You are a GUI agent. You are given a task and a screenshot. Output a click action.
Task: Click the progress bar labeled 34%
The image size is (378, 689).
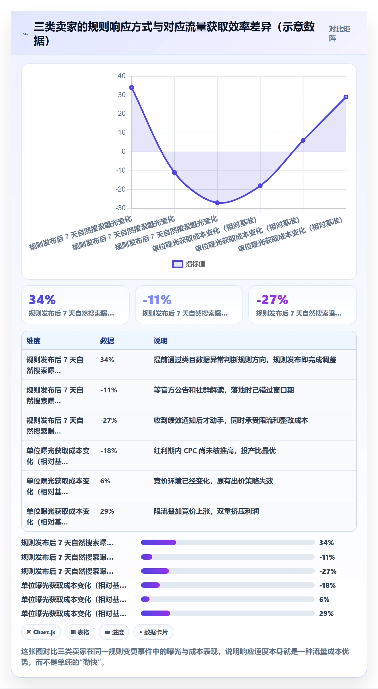tap(228, 542)
